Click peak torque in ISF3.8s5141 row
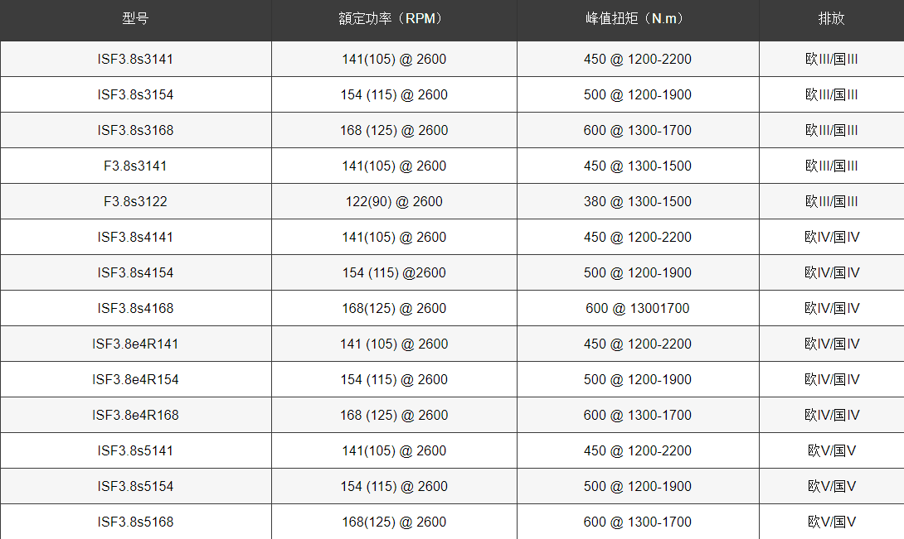 638,451
